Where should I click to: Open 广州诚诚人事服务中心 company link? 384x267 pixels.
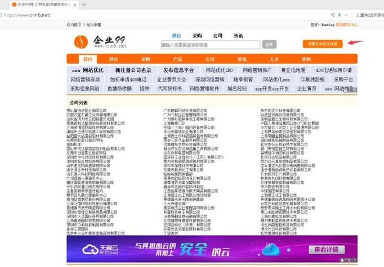click(x=84, y=179)
